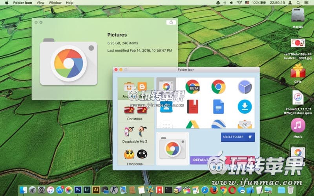Click the Spotlight search icon in menu bar
Viewport: 314px width, 196px height.
(x=298, y=3)
